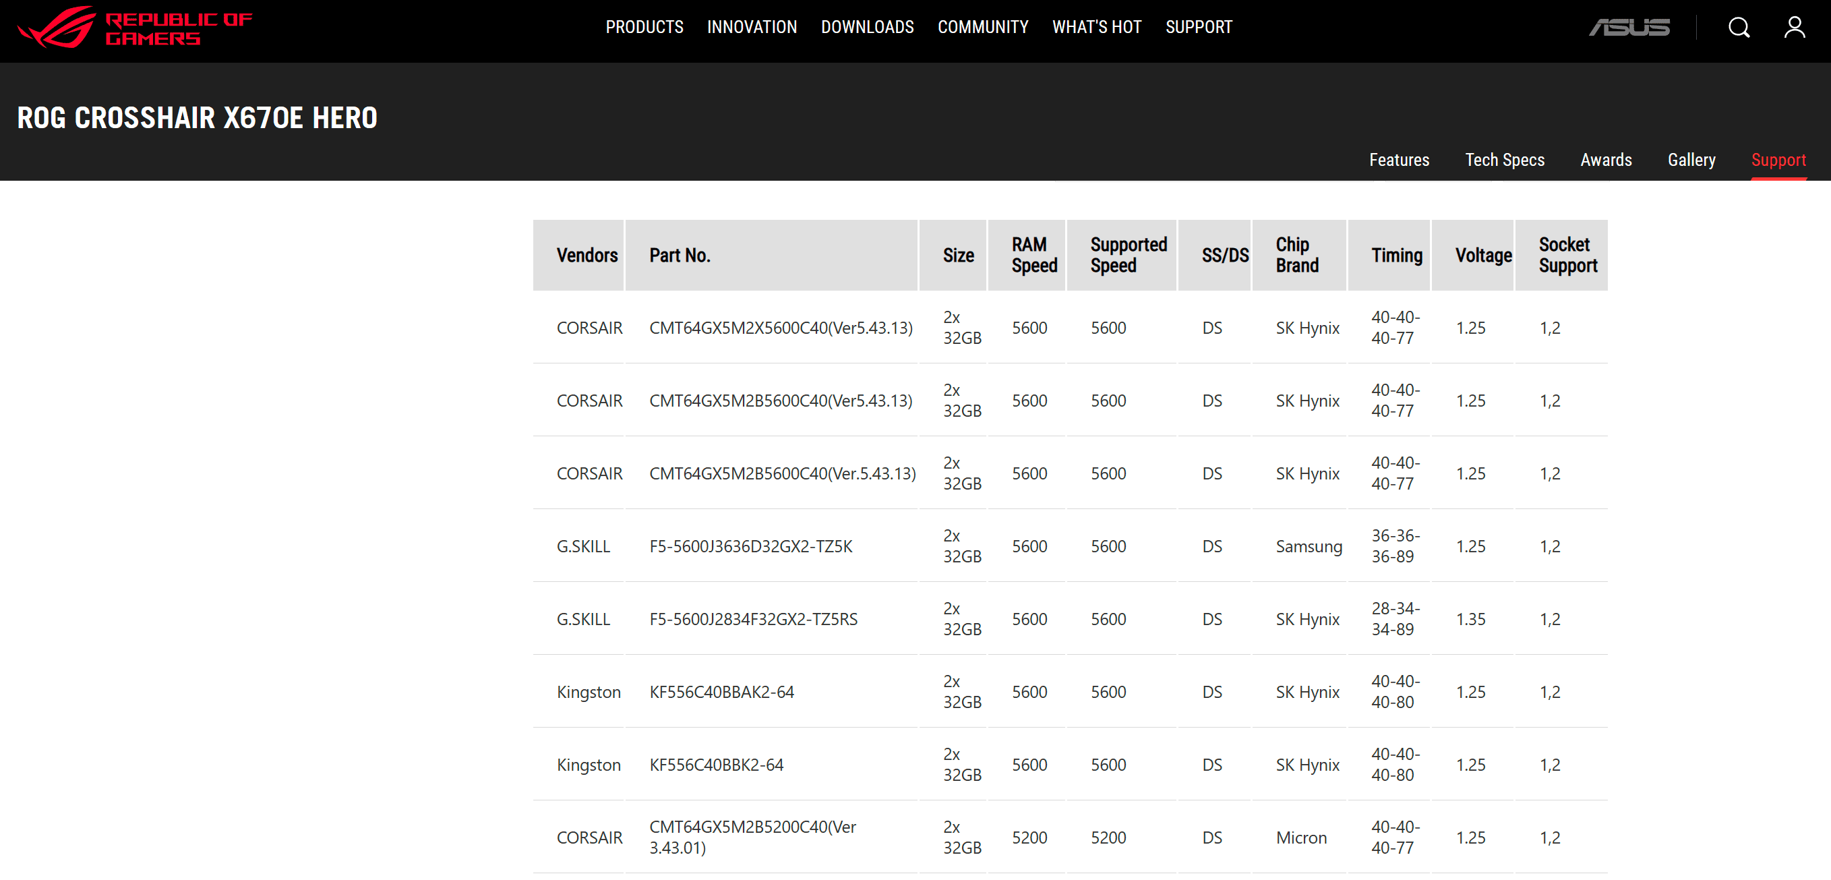Image resolution: width=1831 pixels, height=880 pixels.
Task: Click G.SKILL vendor in F5-5600J2834F32GX2-TZ5RS row
Action: point(583,619)
